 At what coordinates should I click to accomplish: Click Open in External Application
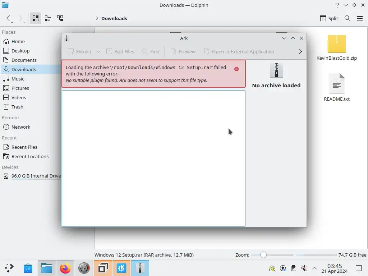pyautogui.click(x=239, y=51)
